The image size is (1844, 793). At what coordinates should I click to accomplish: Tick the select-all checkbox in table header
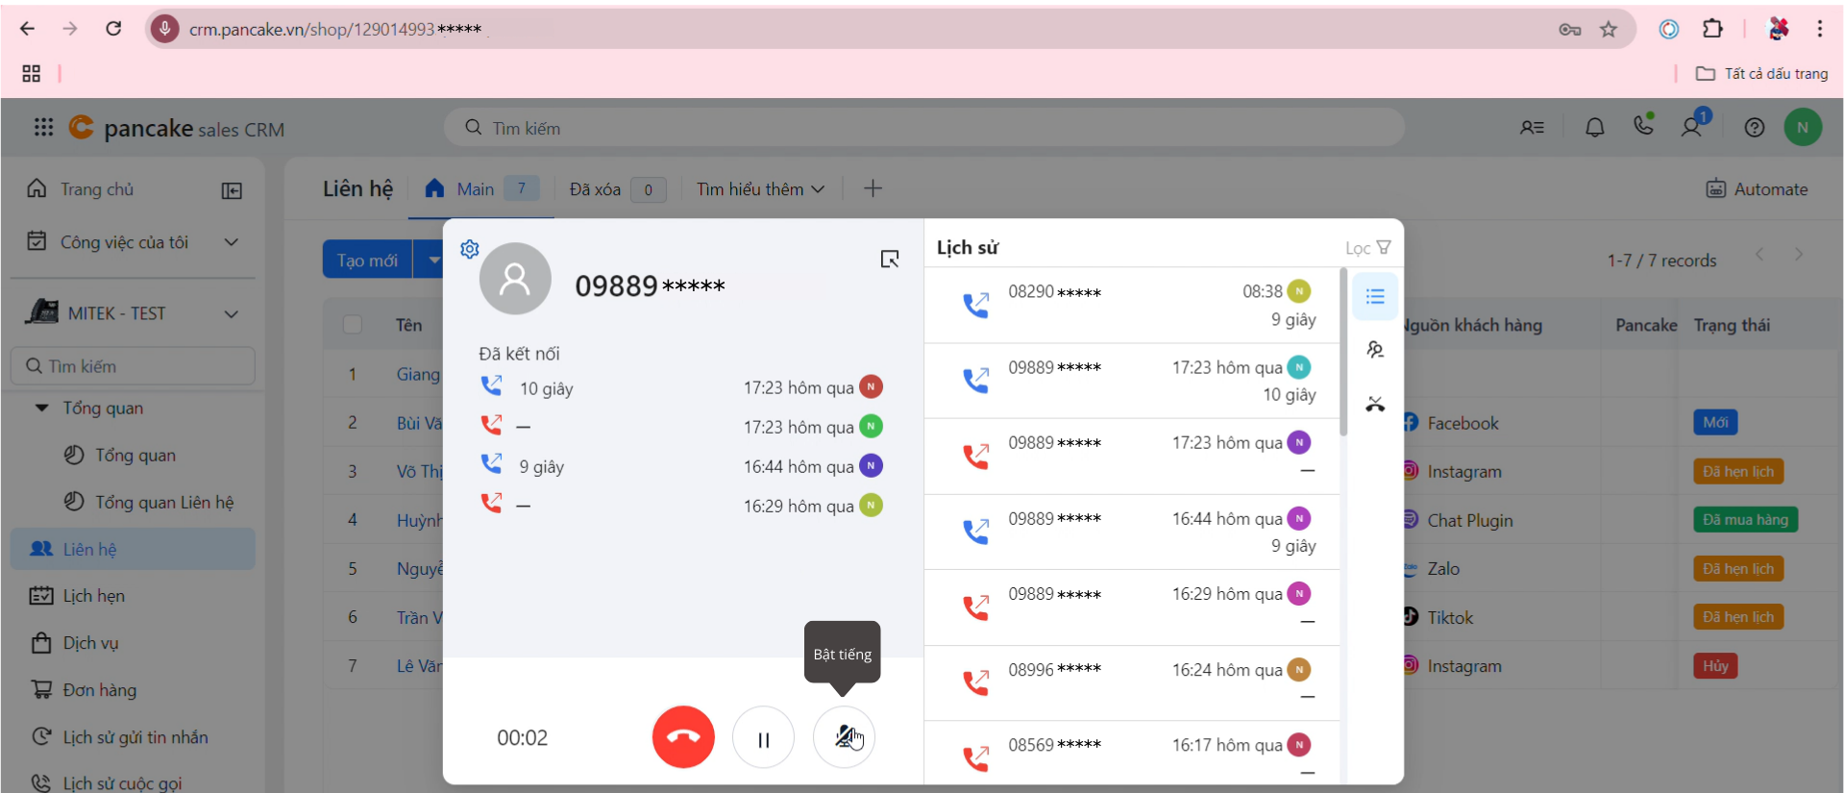click(353, 325)
